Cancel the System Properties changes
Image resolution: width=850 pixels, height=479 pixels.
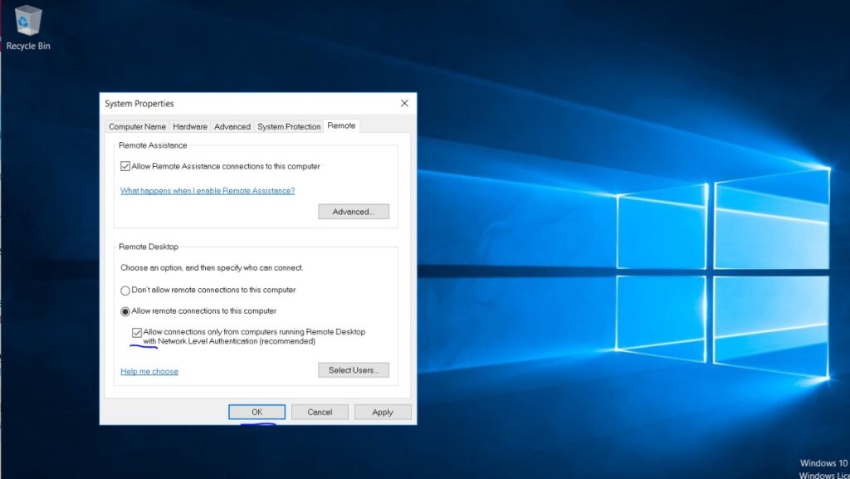(x=320, y=412)
